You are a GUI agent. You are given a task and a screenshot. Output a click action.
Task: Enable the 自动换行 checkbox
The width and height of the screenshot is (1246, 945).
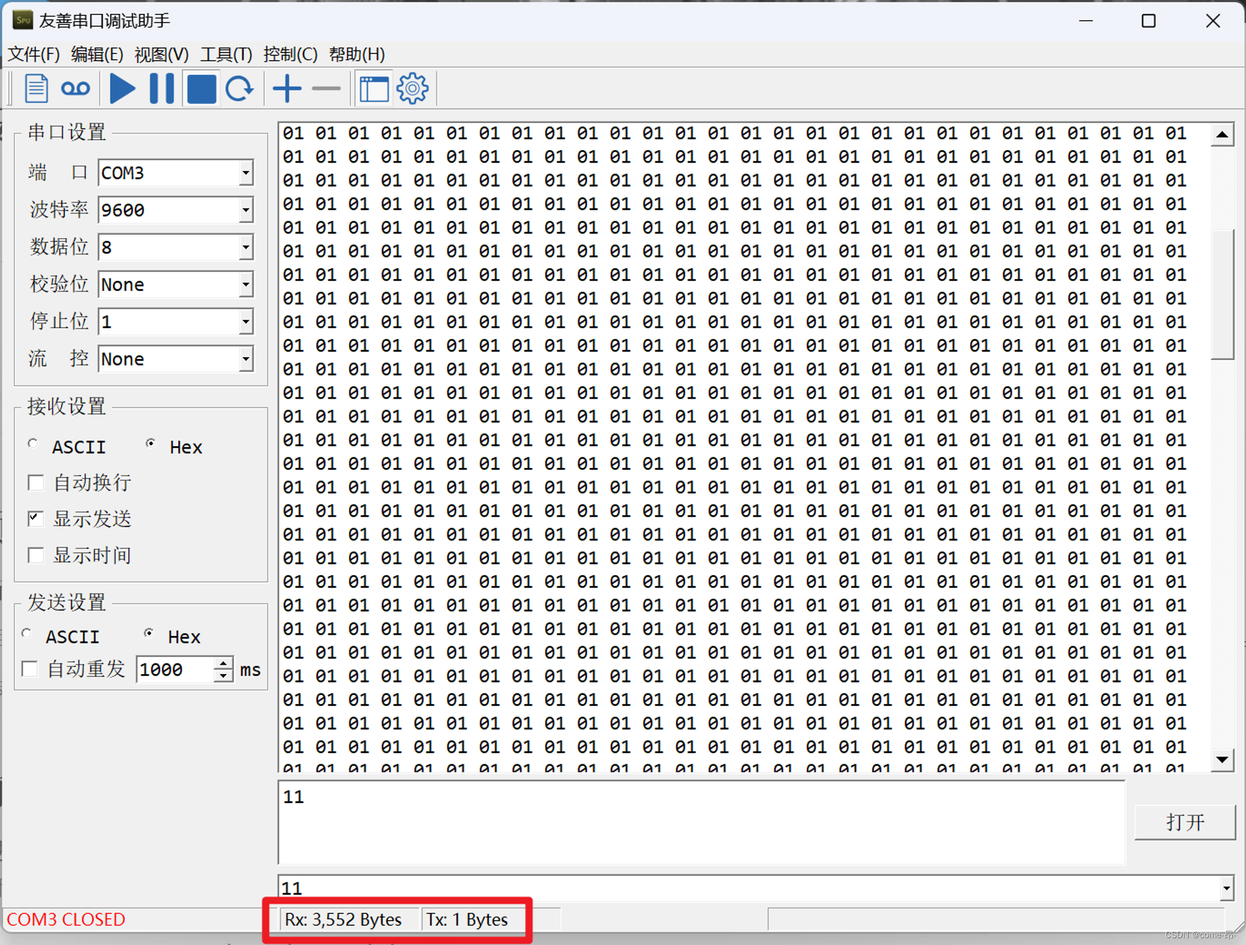[36, 483]
